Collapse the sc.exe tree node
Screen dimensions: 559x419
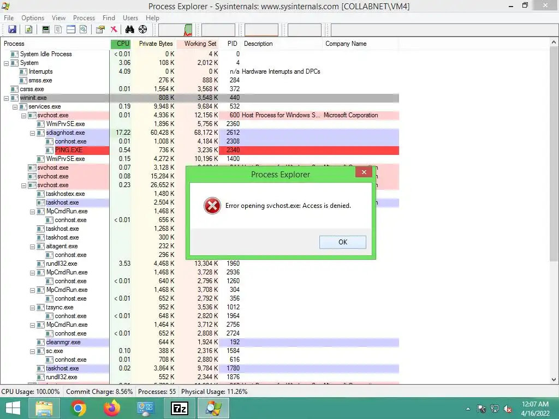[32, 351]
